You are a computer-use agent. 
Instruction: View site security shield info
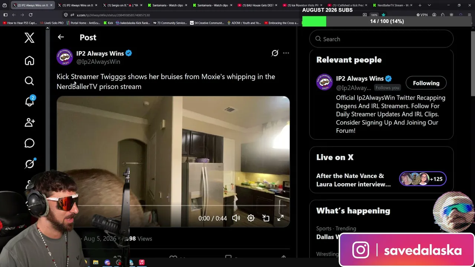click(66, 15)
